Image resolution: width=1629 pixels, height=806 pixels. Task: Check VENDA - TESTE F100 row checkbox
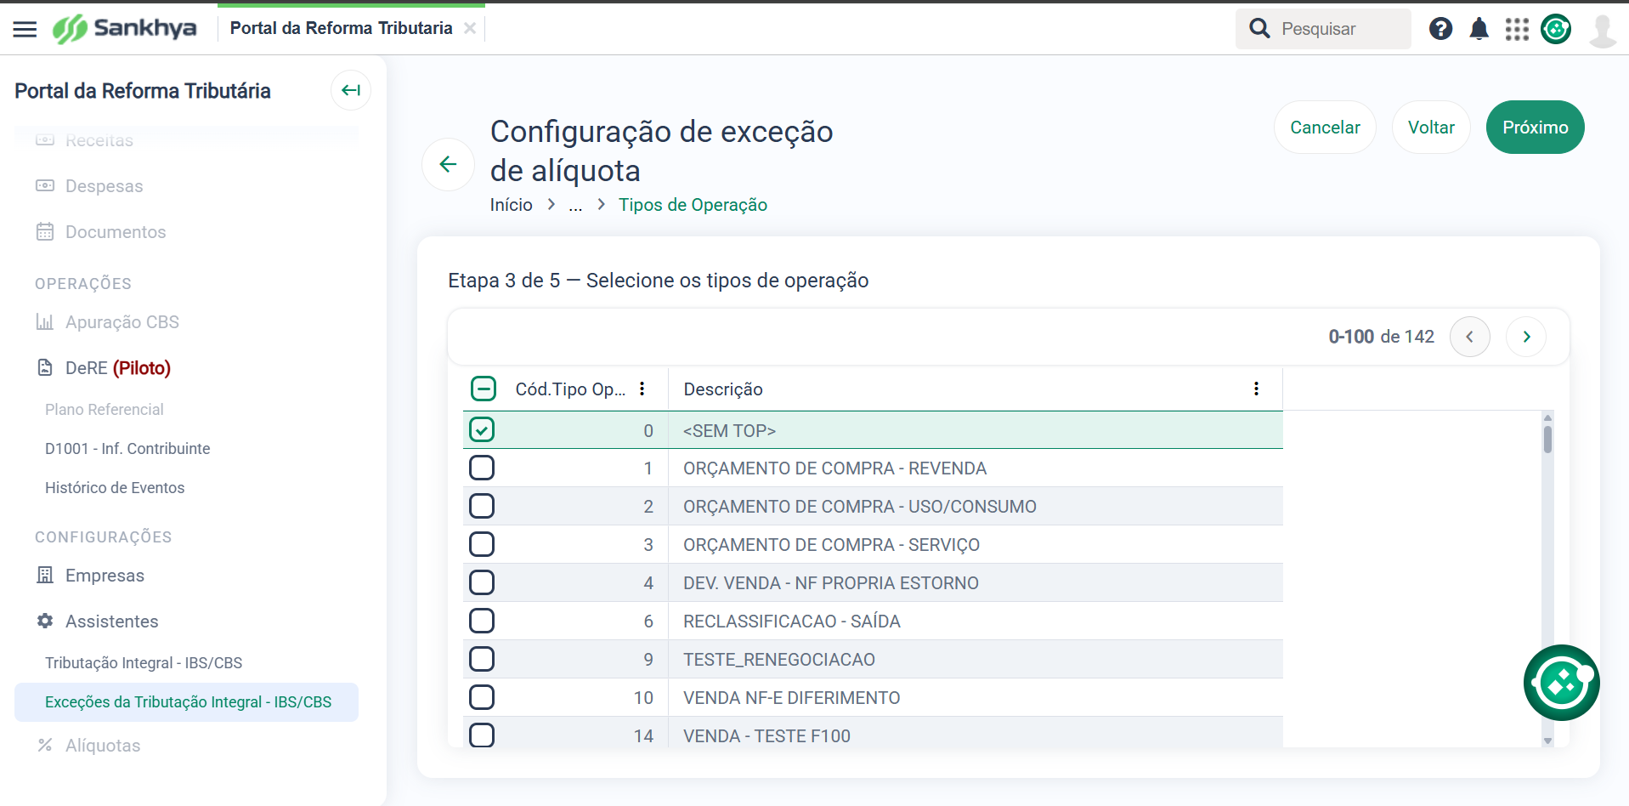coord(482,735)
